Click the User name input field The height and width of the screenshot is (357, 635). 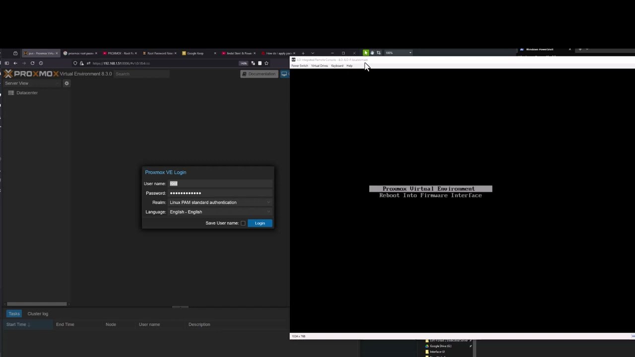(x=220, y=183)
